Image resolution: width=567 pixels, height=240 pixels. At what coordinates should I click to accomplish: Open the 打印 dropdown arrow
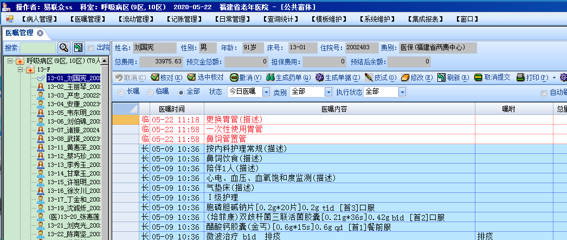[555, 77]
